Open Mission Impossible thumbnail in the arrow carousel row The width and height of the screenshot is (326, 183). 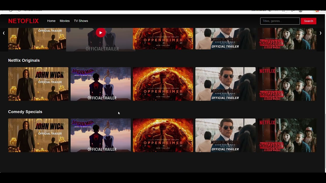click(x=225, y=39)
